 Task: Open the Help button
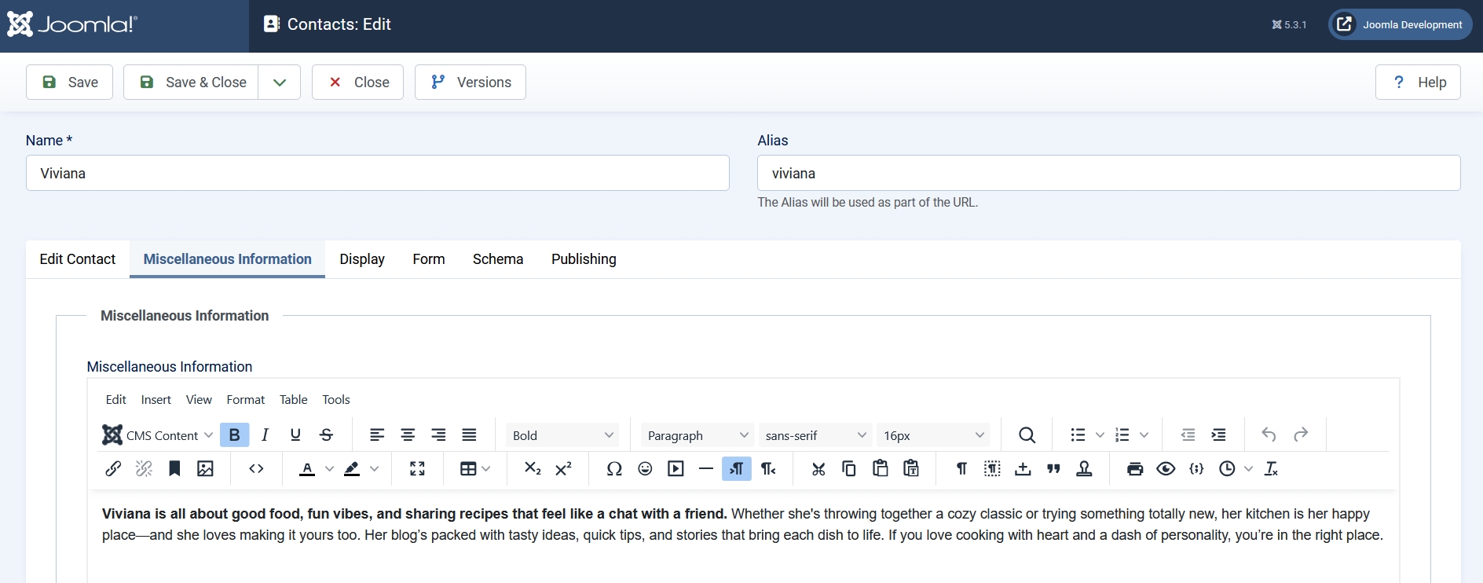click(1418, 82)
